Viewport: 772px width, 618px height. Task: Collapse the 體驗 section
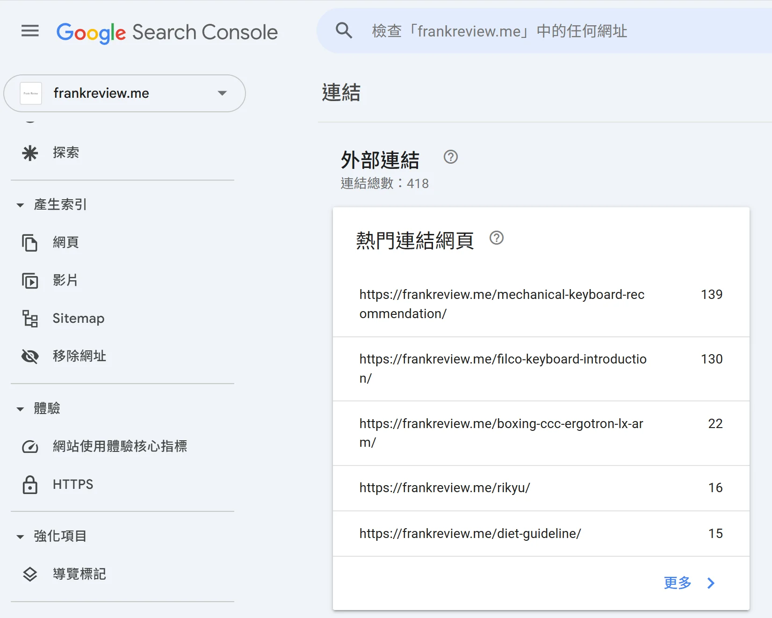click(x=20, y=408)
